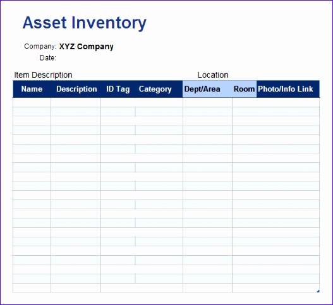Click the ID Tag column header
Image resolution: width=333 pixels, height=305 pixels.
[x=118, y=89]
